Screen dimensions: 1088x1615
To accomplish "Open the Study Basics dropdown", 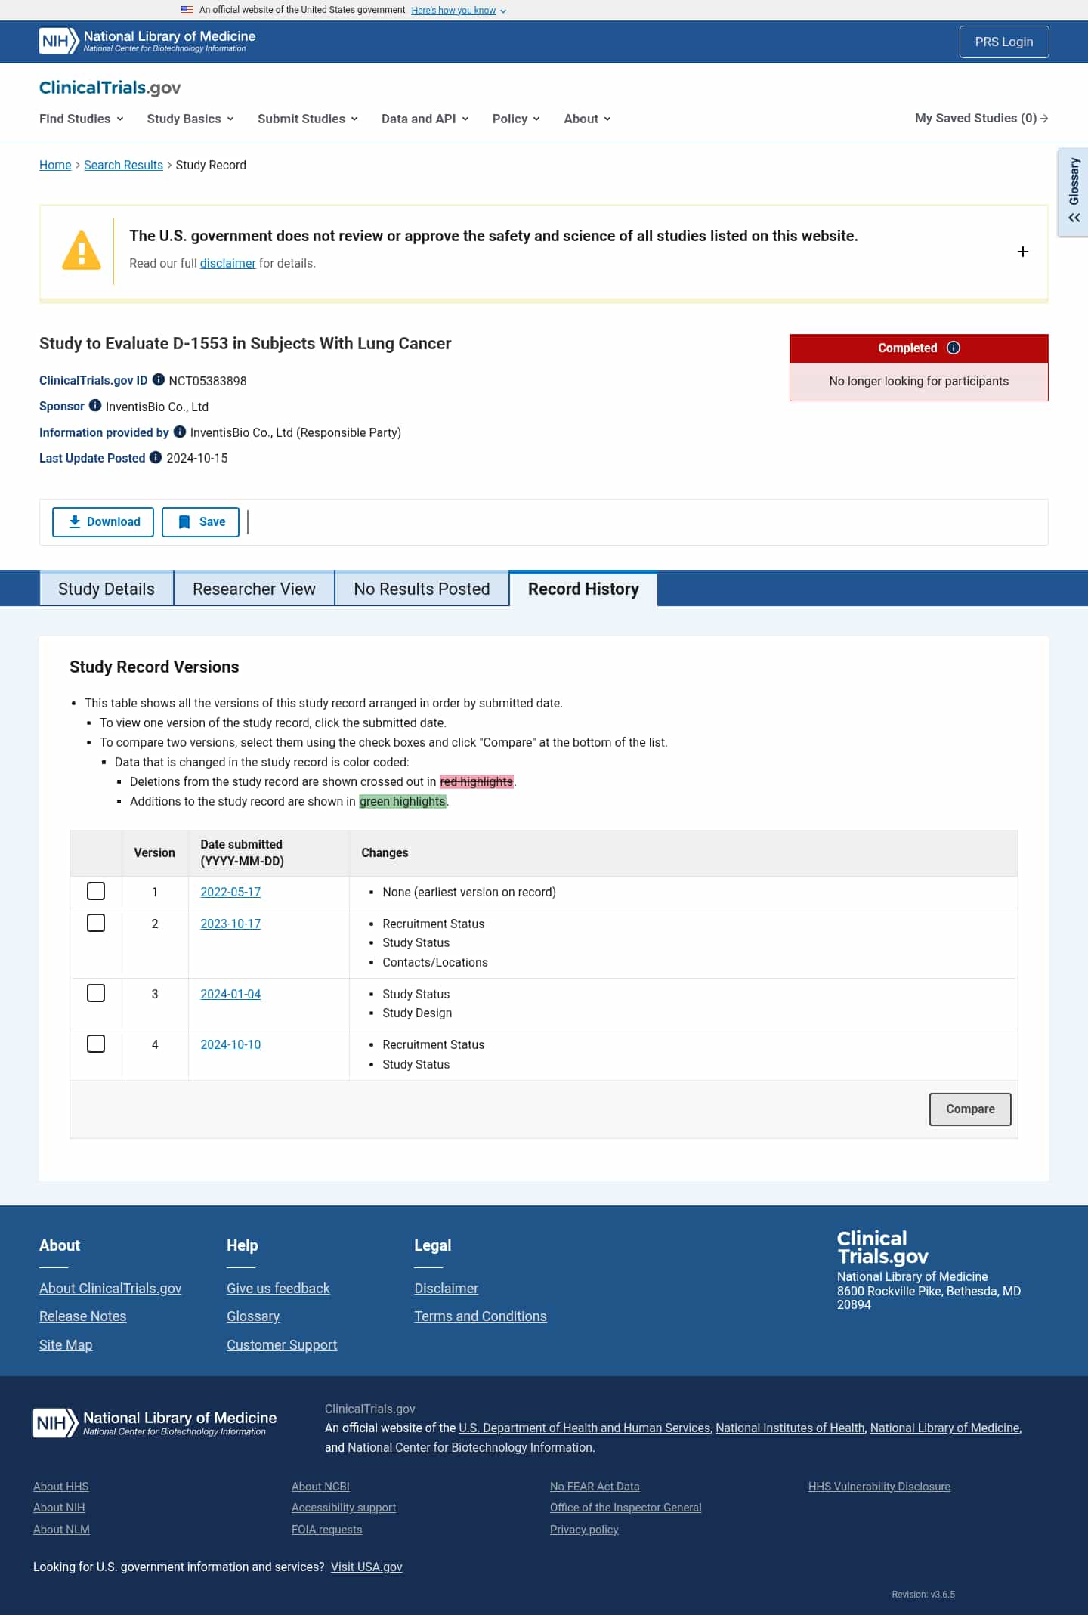I will pyautogui.click(x=190, y=119).
